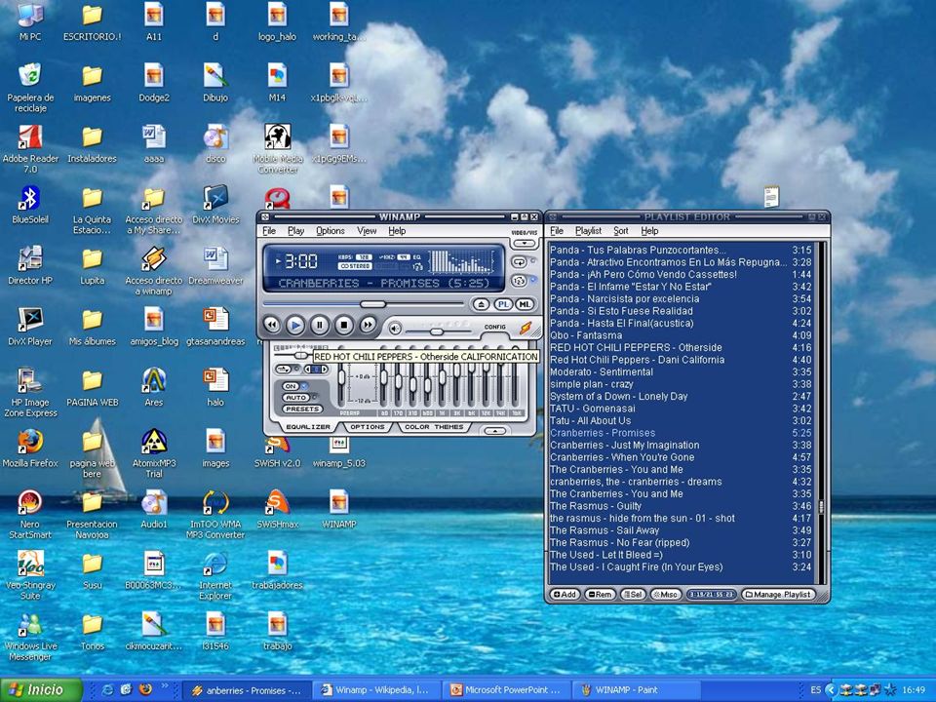Select the Windows Live Messenger desktop icon
Screen dimensions: 936x702
(x=30, y=637)
